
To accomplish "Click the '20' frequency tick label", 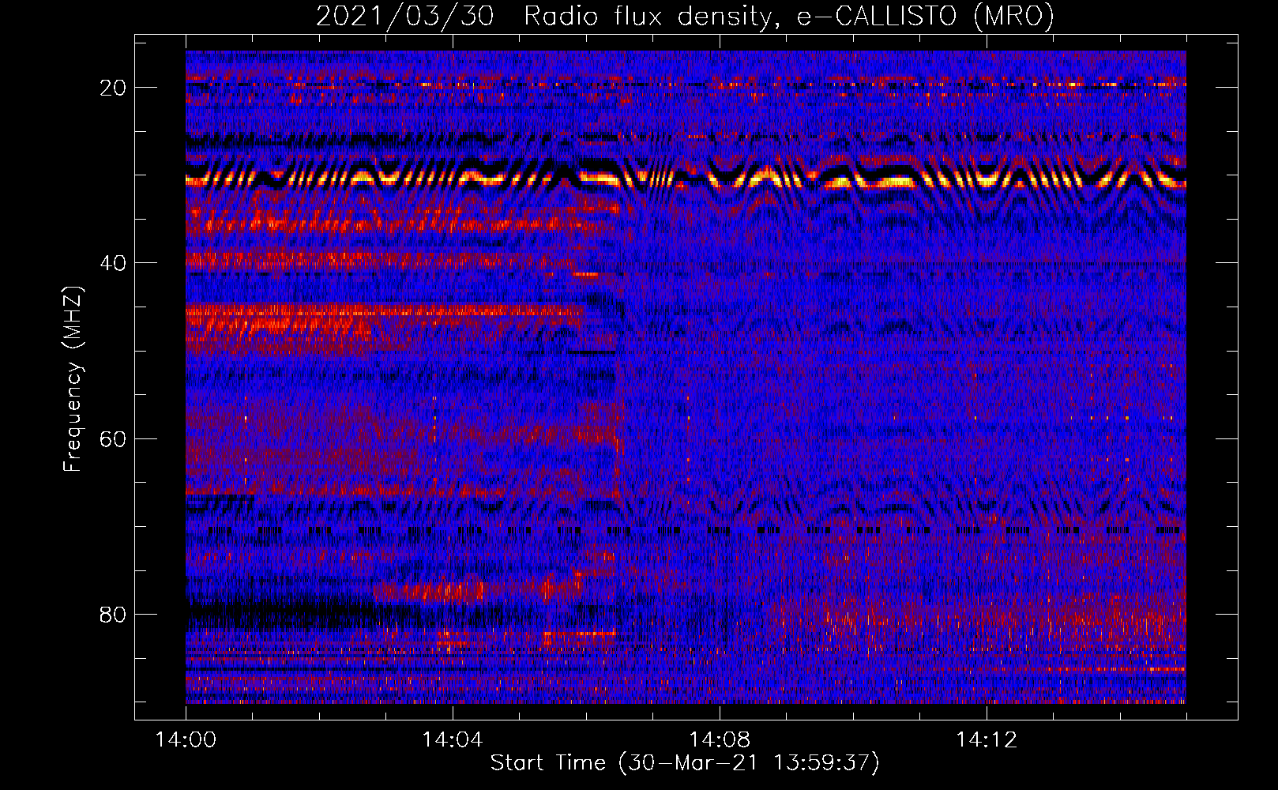I will pyautogui.click(x=113, y=88).
